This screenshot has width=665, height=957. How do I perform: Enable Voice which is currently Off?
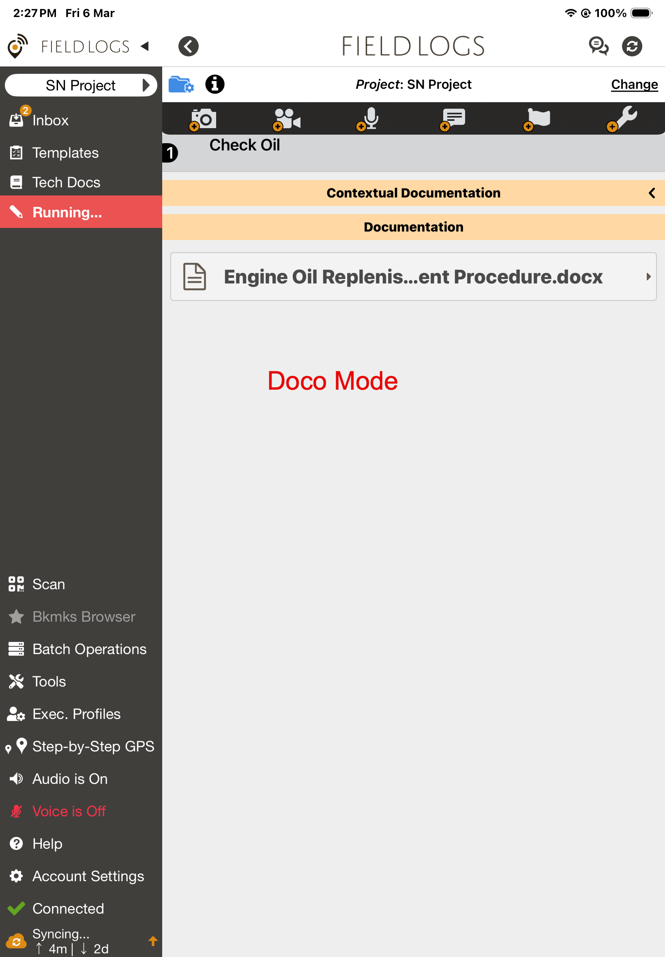[69, 811]
